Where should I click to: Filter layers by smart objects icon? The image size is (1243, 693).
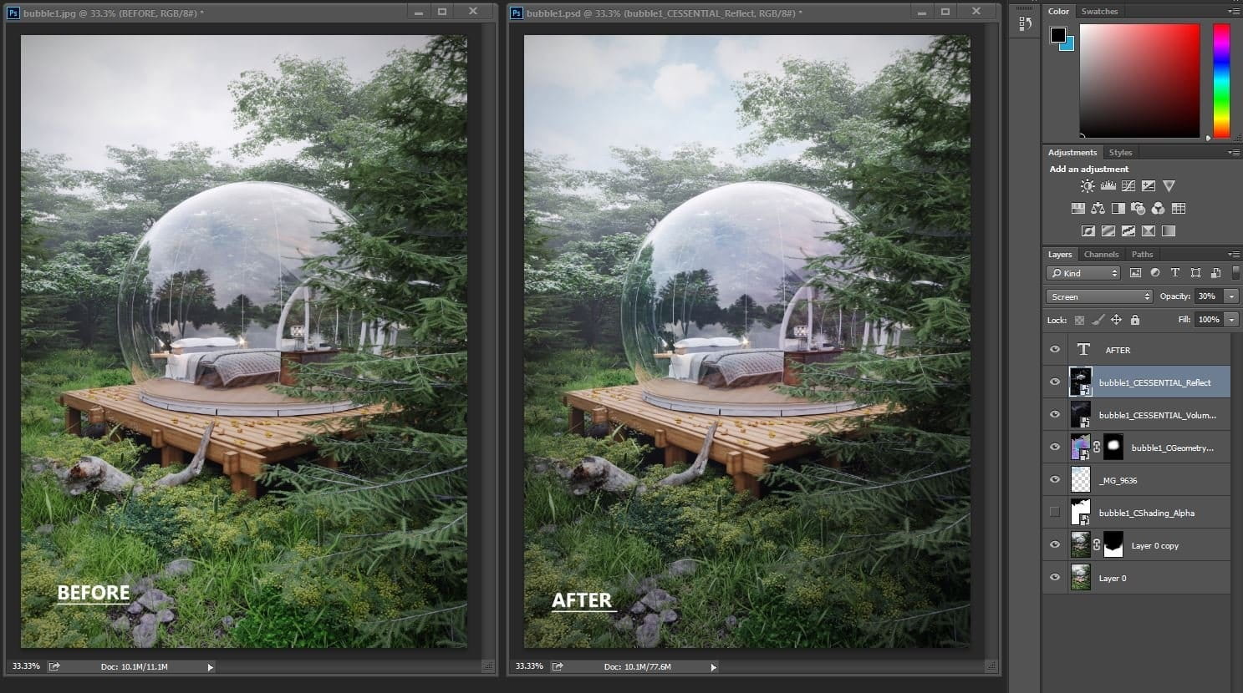coord(1215,273)
